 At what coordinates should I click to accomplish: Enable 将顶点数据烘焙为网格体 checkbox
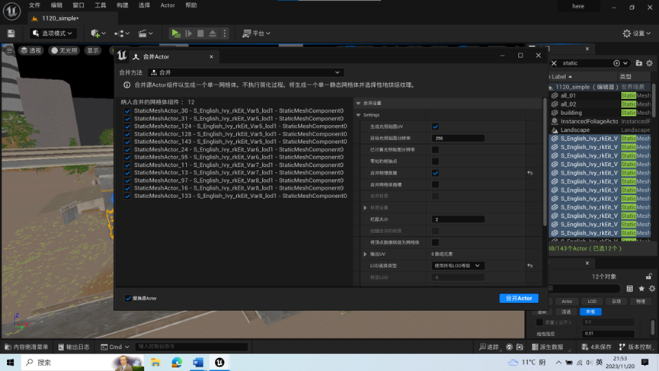[x=436, y=242]
